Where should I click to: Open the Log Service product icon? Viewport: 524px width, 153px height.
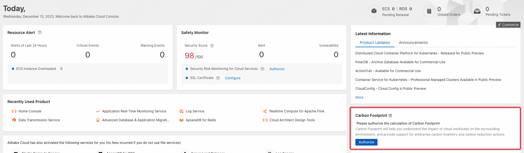click(181, 111)
